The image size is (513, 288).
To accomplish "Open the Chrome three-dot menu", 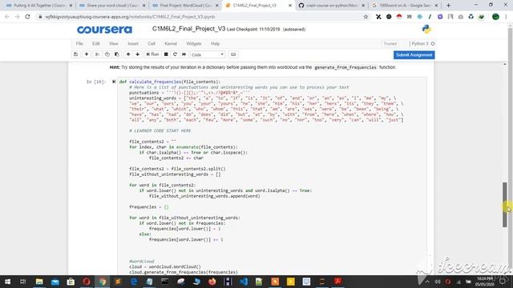I will [x=507, y=17].
